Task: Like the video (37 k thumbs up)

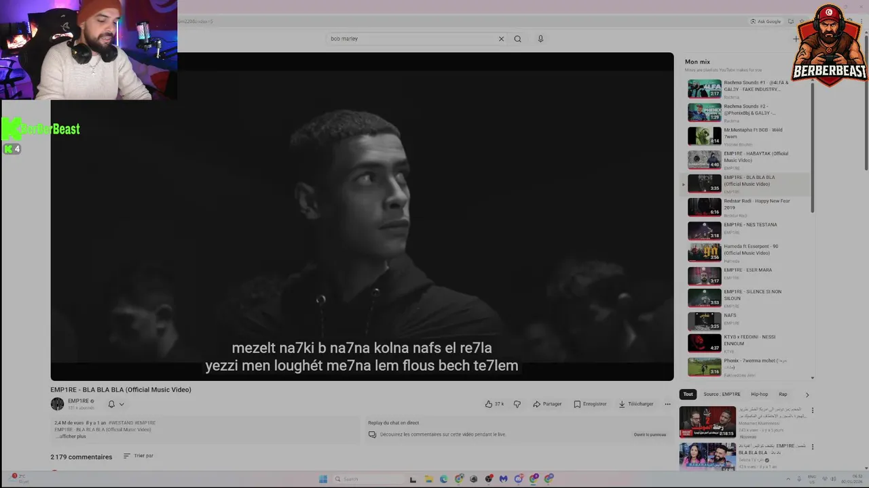Action: click(x=494, y=404)
